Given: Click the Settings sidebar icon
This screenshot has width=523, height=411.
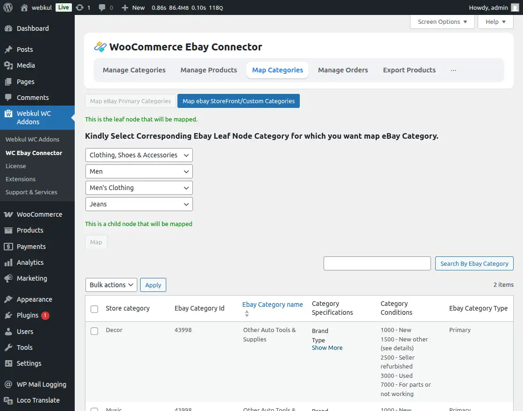Looking at the screenshot, I should pos(8,363).
